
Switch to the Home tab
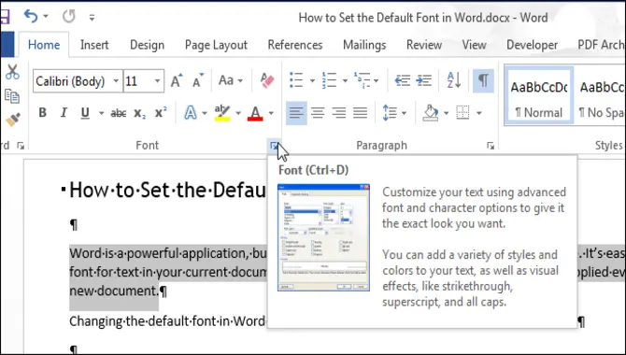44,45
